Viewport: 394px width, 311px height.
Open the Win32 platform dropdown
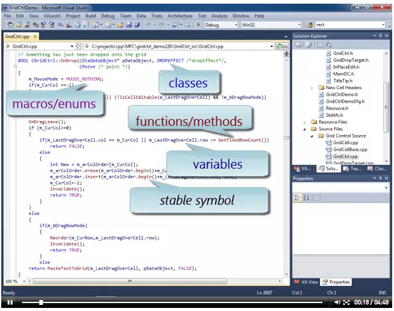[x=299, y=25]
